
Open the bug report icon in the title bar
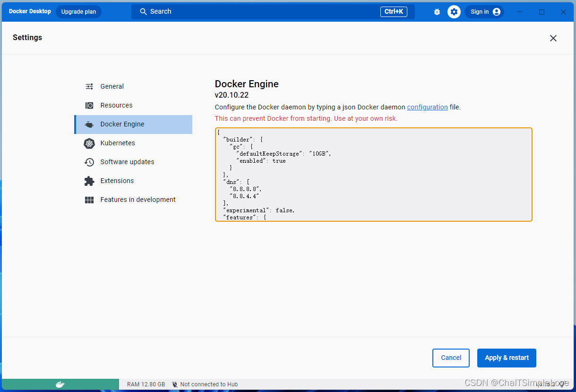(437, 11)
